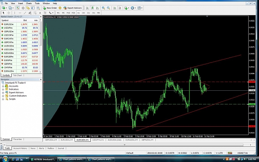Viewport: 259px width, 162px height.
Task: Switch chart to line chart
Action: point(98,8)
